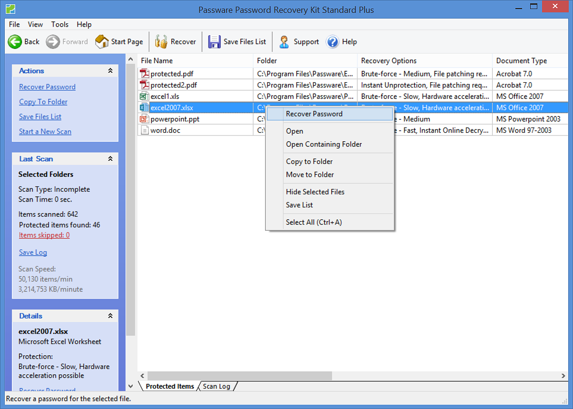Screen dimensions: 573x409
Task: Switch to the Protected Items tab
Action: pyautogui.click(x=170, y=386)
